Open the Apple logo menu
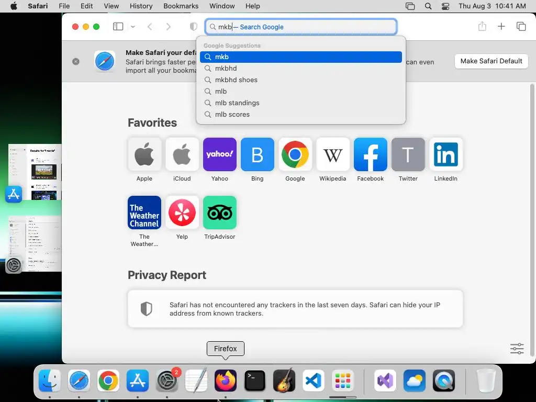Screen dimensions: 536x402 14,6
